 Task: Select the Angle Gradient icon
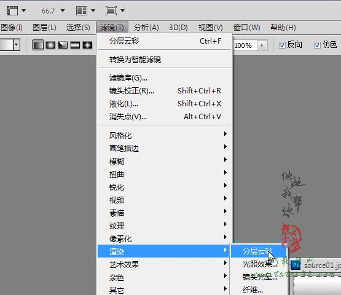click(63, 45)
